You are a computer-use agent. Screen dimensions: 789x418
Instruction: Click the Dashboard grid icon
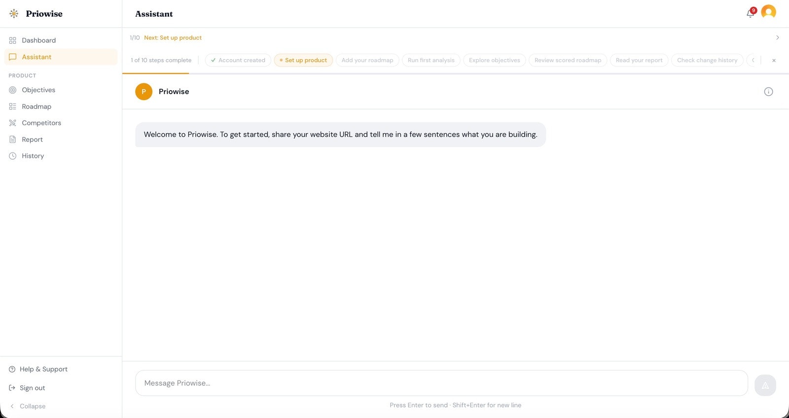[13, 40]
